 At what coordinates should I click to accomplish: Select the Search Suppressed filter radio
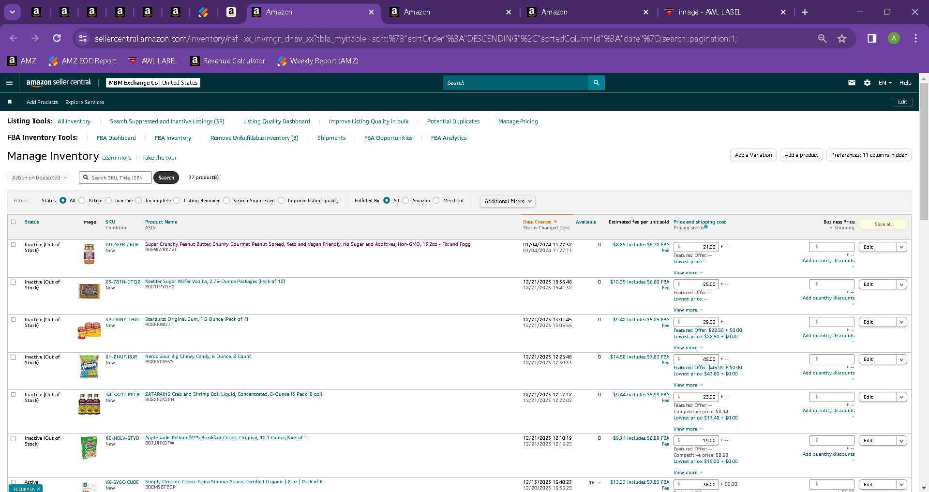pyautogui.click(x=226, y=200)
